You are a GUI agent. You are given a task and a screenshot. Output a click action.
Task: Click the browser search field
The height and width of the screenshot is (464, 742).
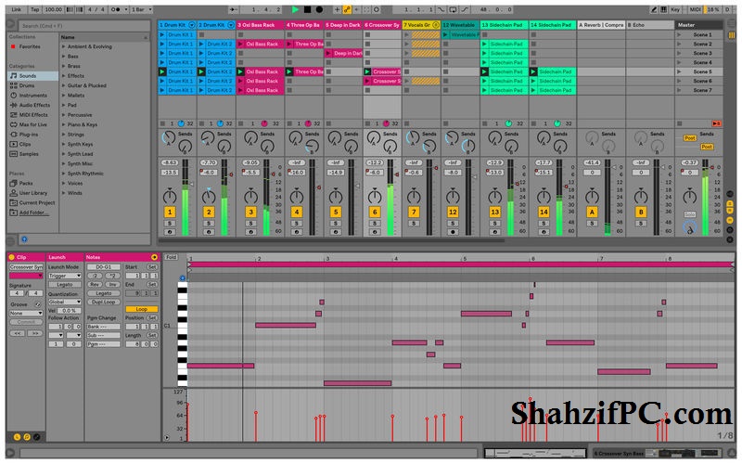83,26
